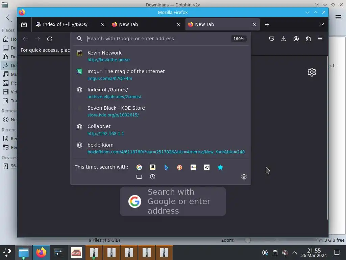Open search settings gear in dropdown

[x=244, y=177]
